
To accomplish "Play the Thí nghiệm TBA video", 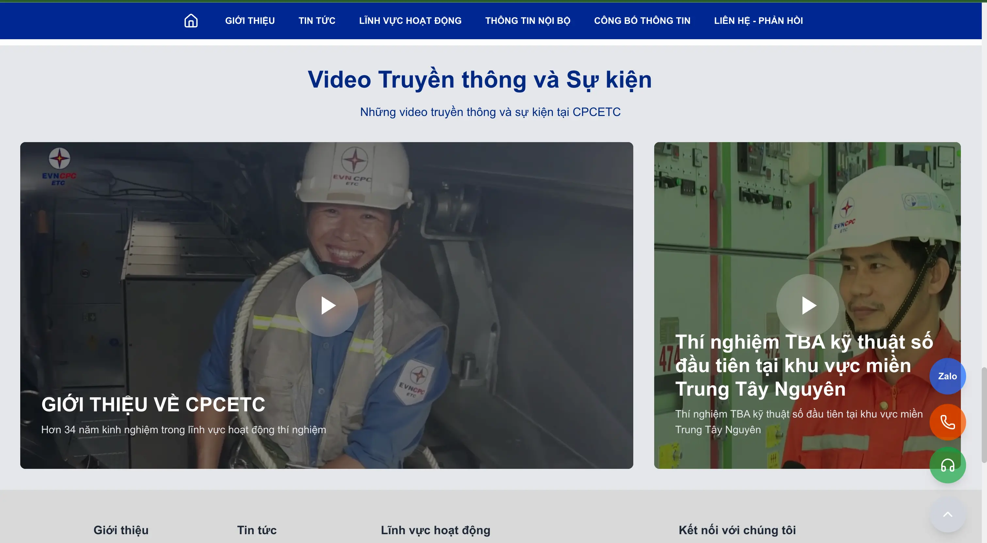I will pyautogui.click(x=808, y=305).
